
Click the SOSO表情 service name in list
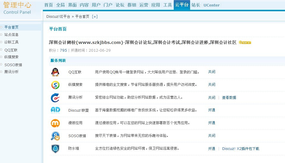tap(77, 136)
